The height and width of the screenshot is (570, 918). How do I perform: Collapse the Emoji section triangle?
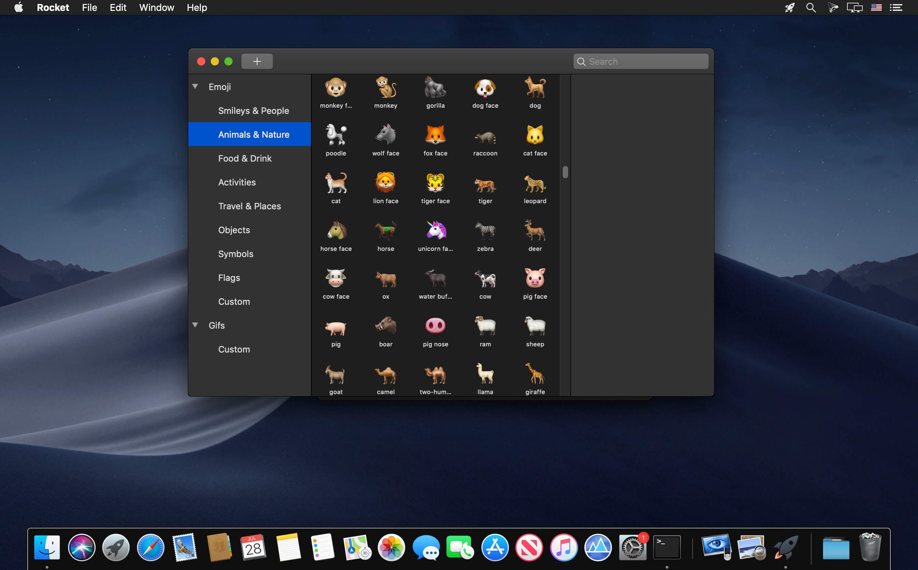(x=195, y=87)
